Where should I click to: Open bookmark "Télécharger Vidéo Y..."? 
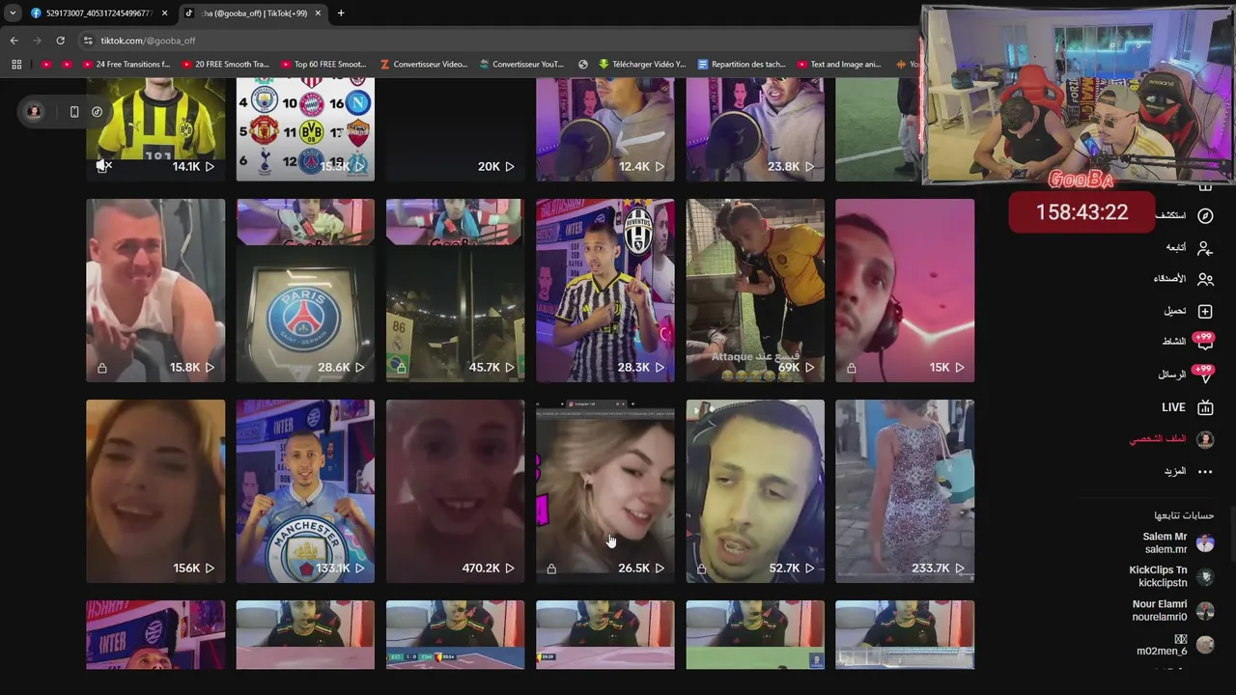(641, 65)
